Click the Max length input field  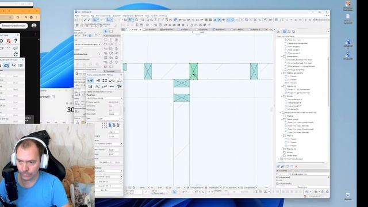[x=114, y=114]
